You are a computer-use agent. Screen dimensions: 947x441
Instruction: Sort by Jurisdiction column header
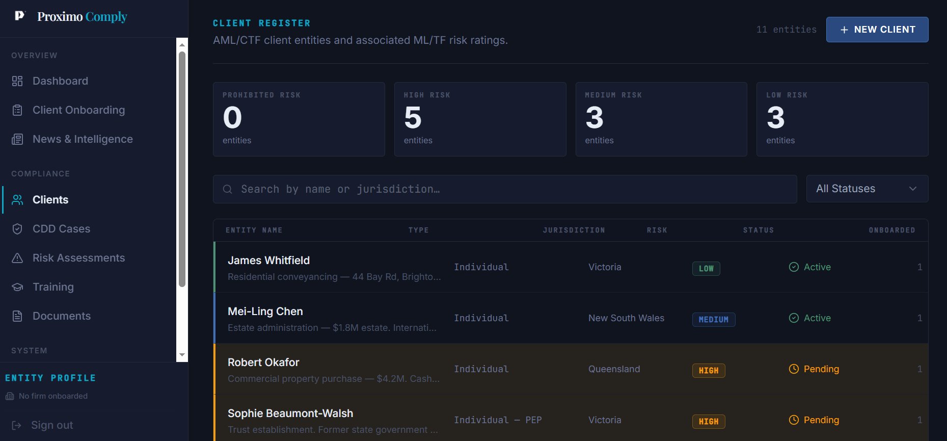click(574, 230)
